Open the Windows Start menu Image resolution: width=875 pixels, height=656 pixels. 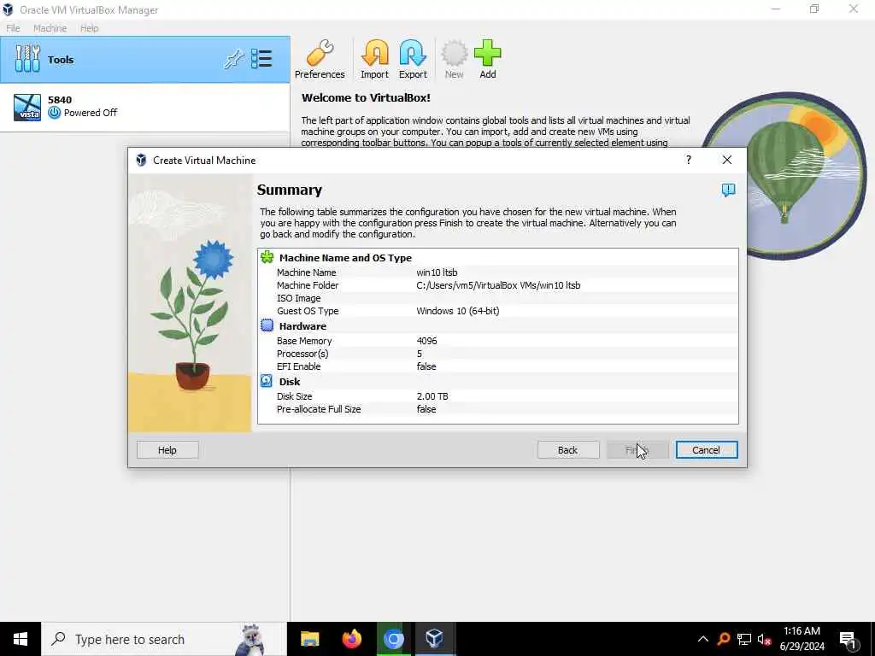21,639
